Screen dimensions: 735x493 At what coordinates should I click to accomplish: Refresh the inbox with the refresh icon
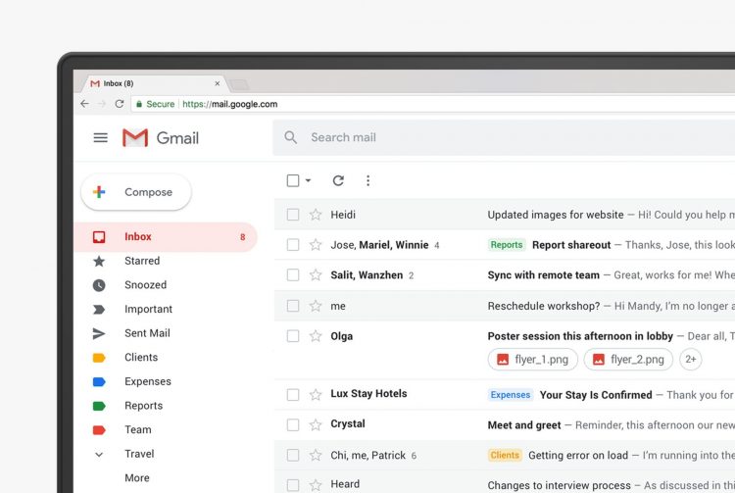[338, 180]
